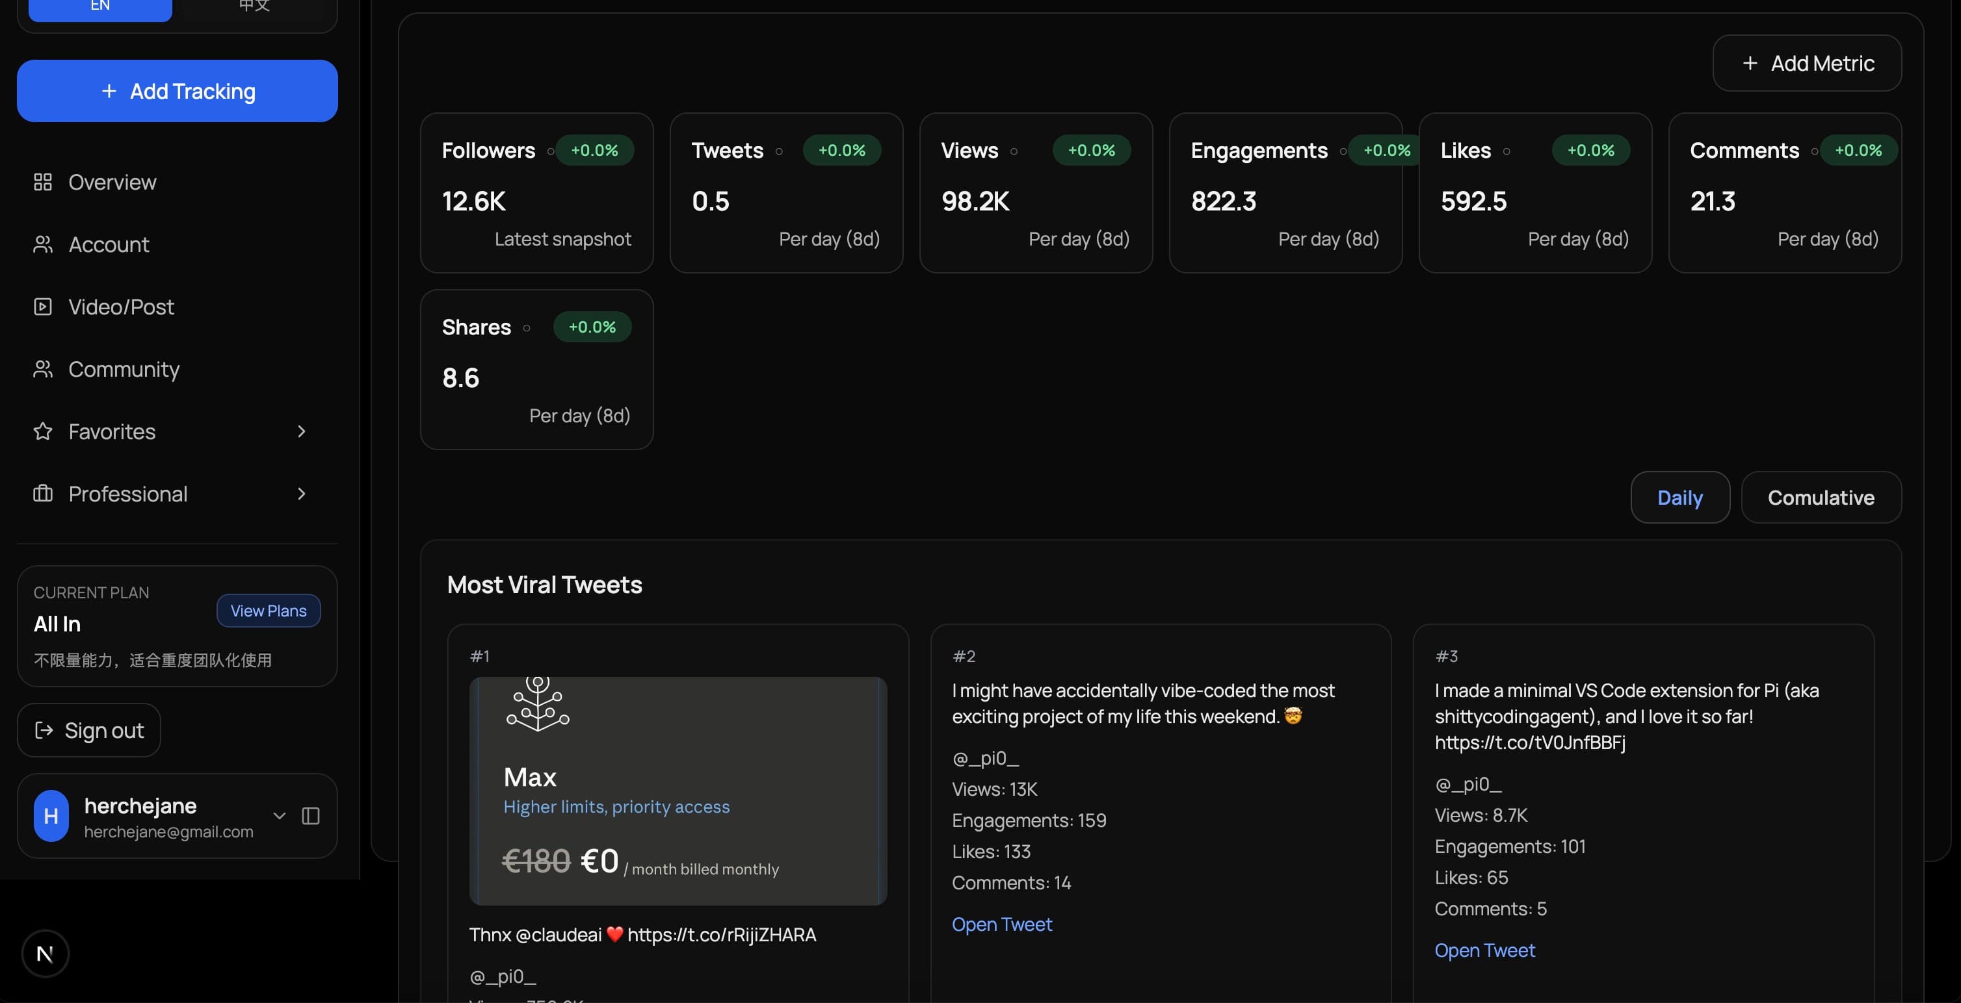Screen dimensions: 1961x1003
Task: Click the Account person icon
Action: (x=43, y=244)
